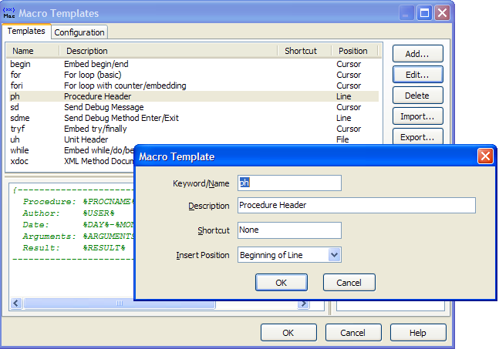Switch to the Configuration tab

pos(79,32)
